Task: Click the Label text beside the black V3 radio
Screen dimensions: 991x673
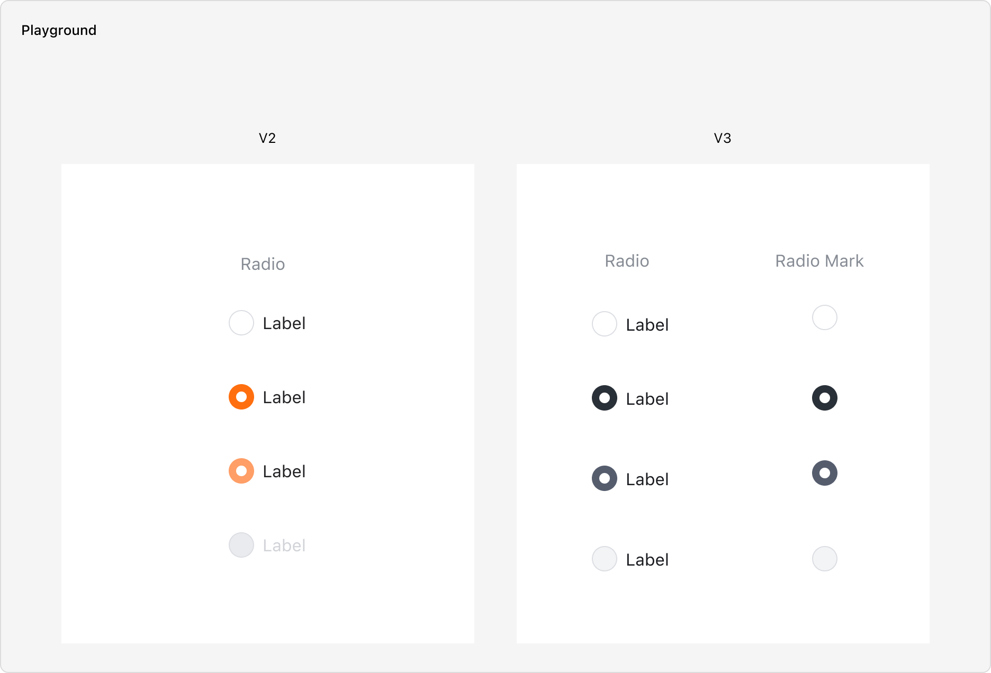Action: (647, 399)
